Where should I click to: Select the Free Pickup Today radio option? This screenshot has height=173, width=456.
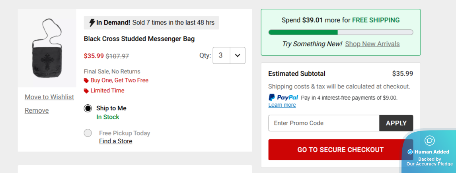pos(88,133)
